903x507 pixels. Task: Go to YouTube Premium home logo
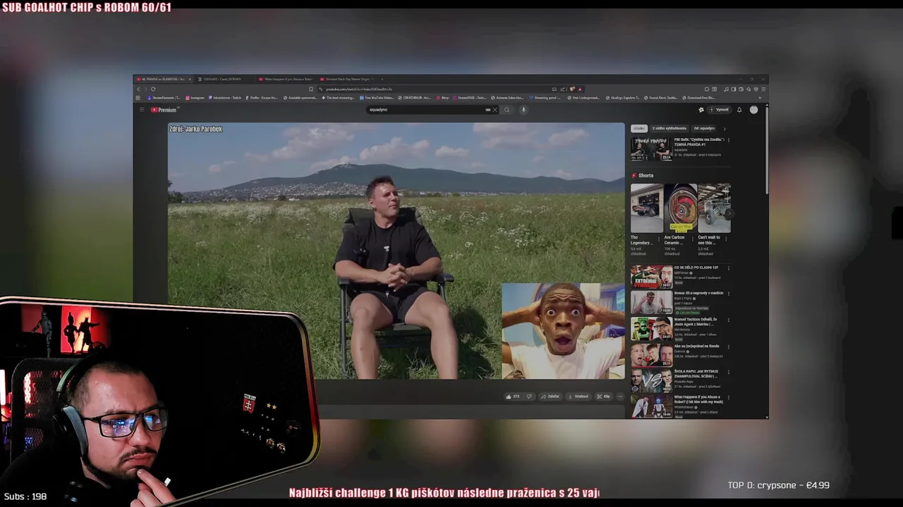[x=164, y=110]
